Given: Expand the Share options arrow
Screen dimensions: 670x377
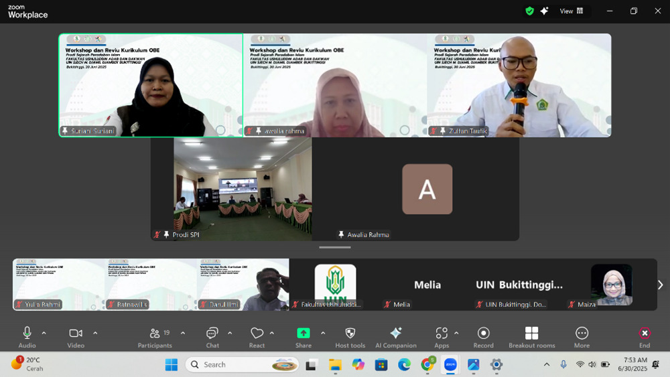Looking at the screenshot, I should click(x=323, y=333).
